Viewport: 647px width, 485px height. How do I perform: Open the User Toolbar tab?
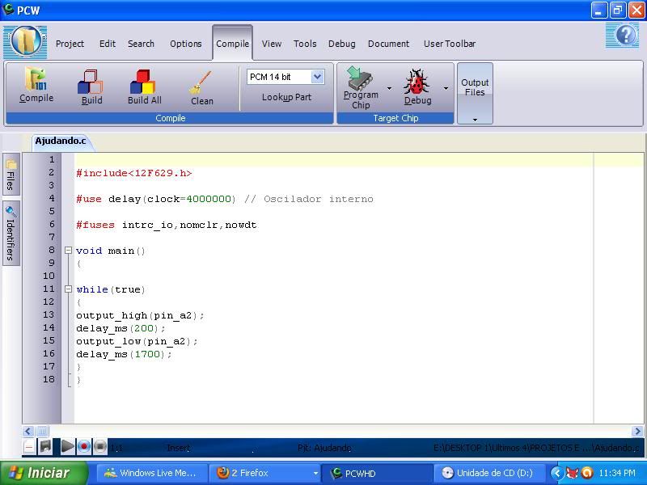coord(450,44)
